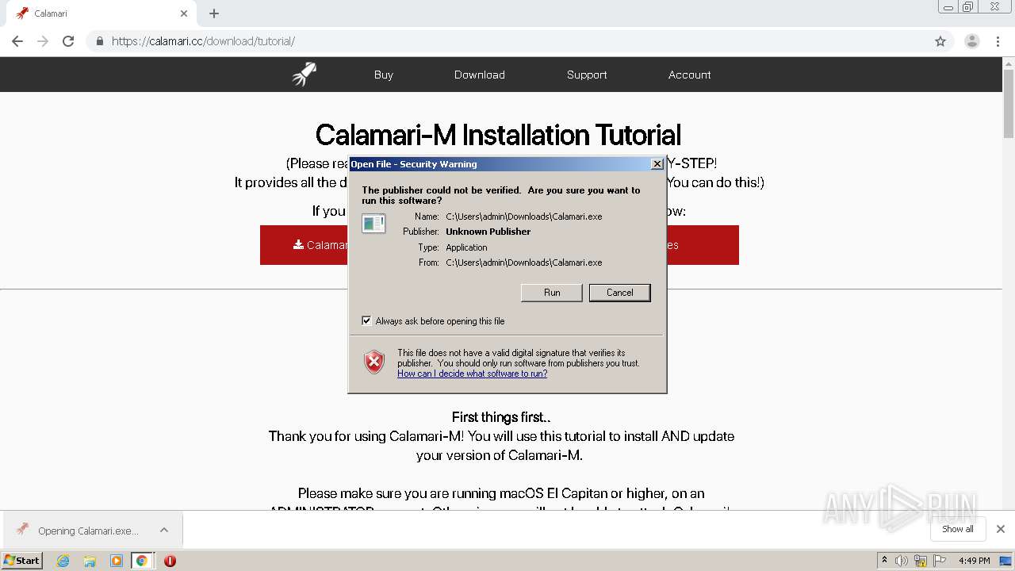
Task: Close the Security Warning dialog with X
Action: [657, 164]
